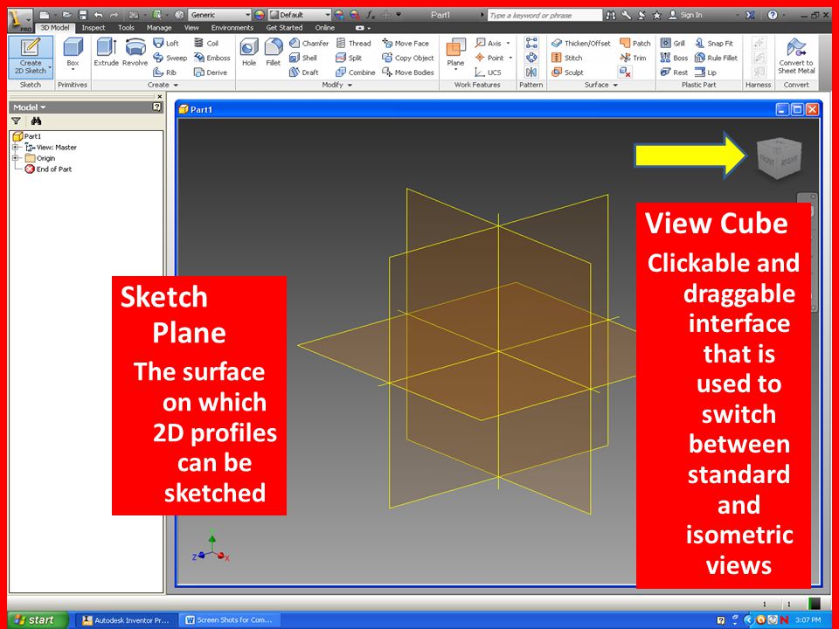Switch to the View ribbon tab

click(191, 28)
